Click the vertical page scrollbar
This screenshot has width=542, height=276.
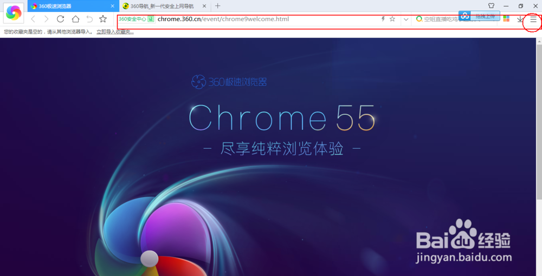coord(539,122)
